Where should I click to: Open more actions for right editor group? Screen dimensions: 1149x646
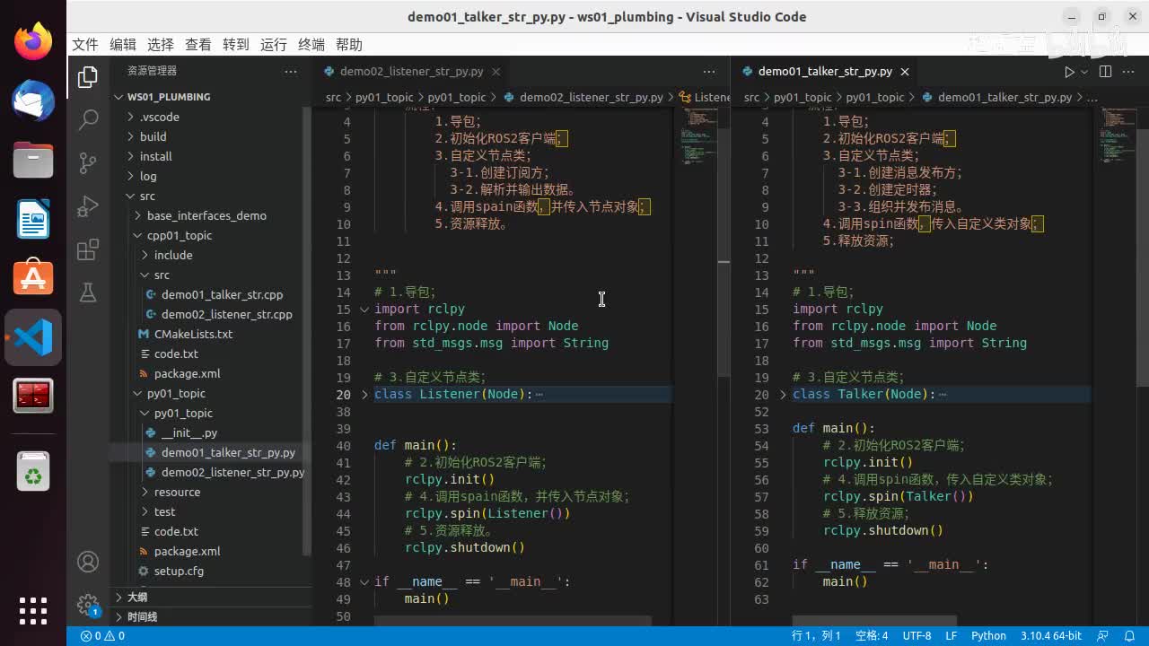[x=1128, y=72]
